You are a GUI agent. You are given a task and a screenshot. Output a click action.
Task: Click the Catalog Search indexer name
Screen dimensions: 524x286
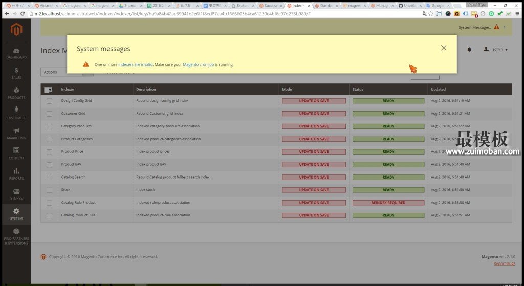click(x=73, y=177)
